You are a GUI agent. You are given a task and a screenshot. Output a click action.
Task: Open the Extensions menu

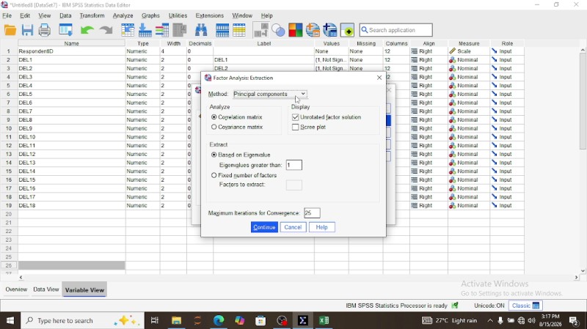click(210, 15)
